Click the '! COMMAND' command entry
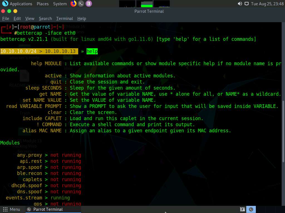 point(49,125)
